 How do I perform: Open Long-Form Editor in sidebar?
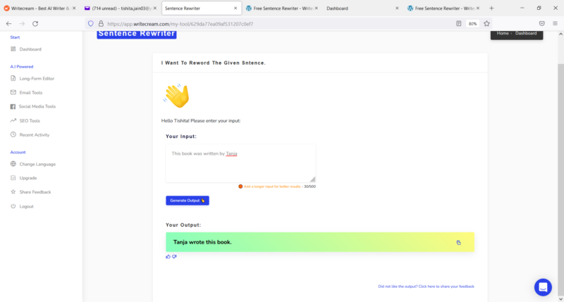point(37,78)
